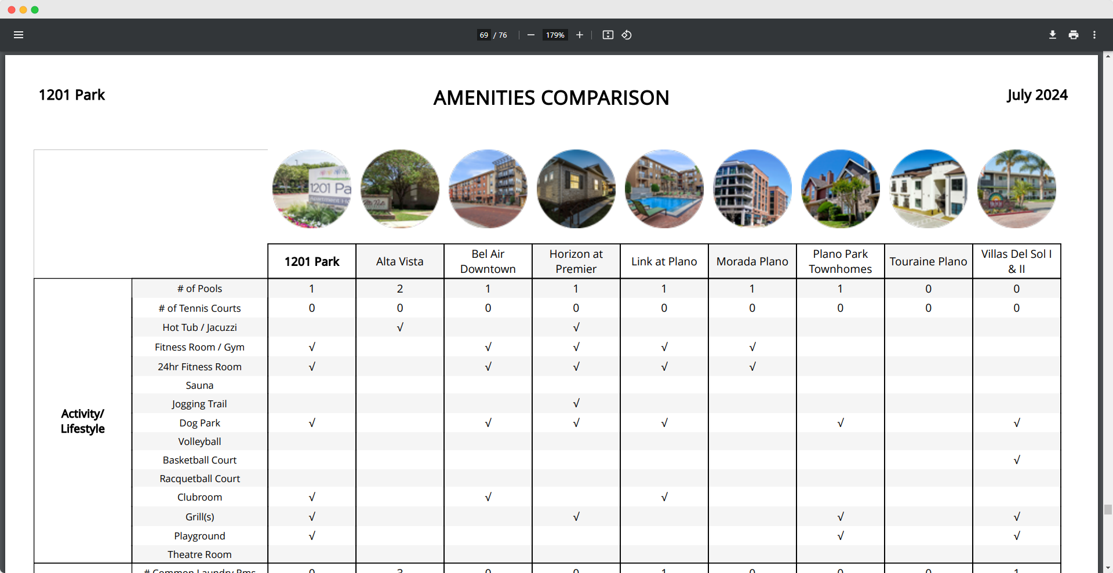Download the PDF with the download icon

[1053, 35]
